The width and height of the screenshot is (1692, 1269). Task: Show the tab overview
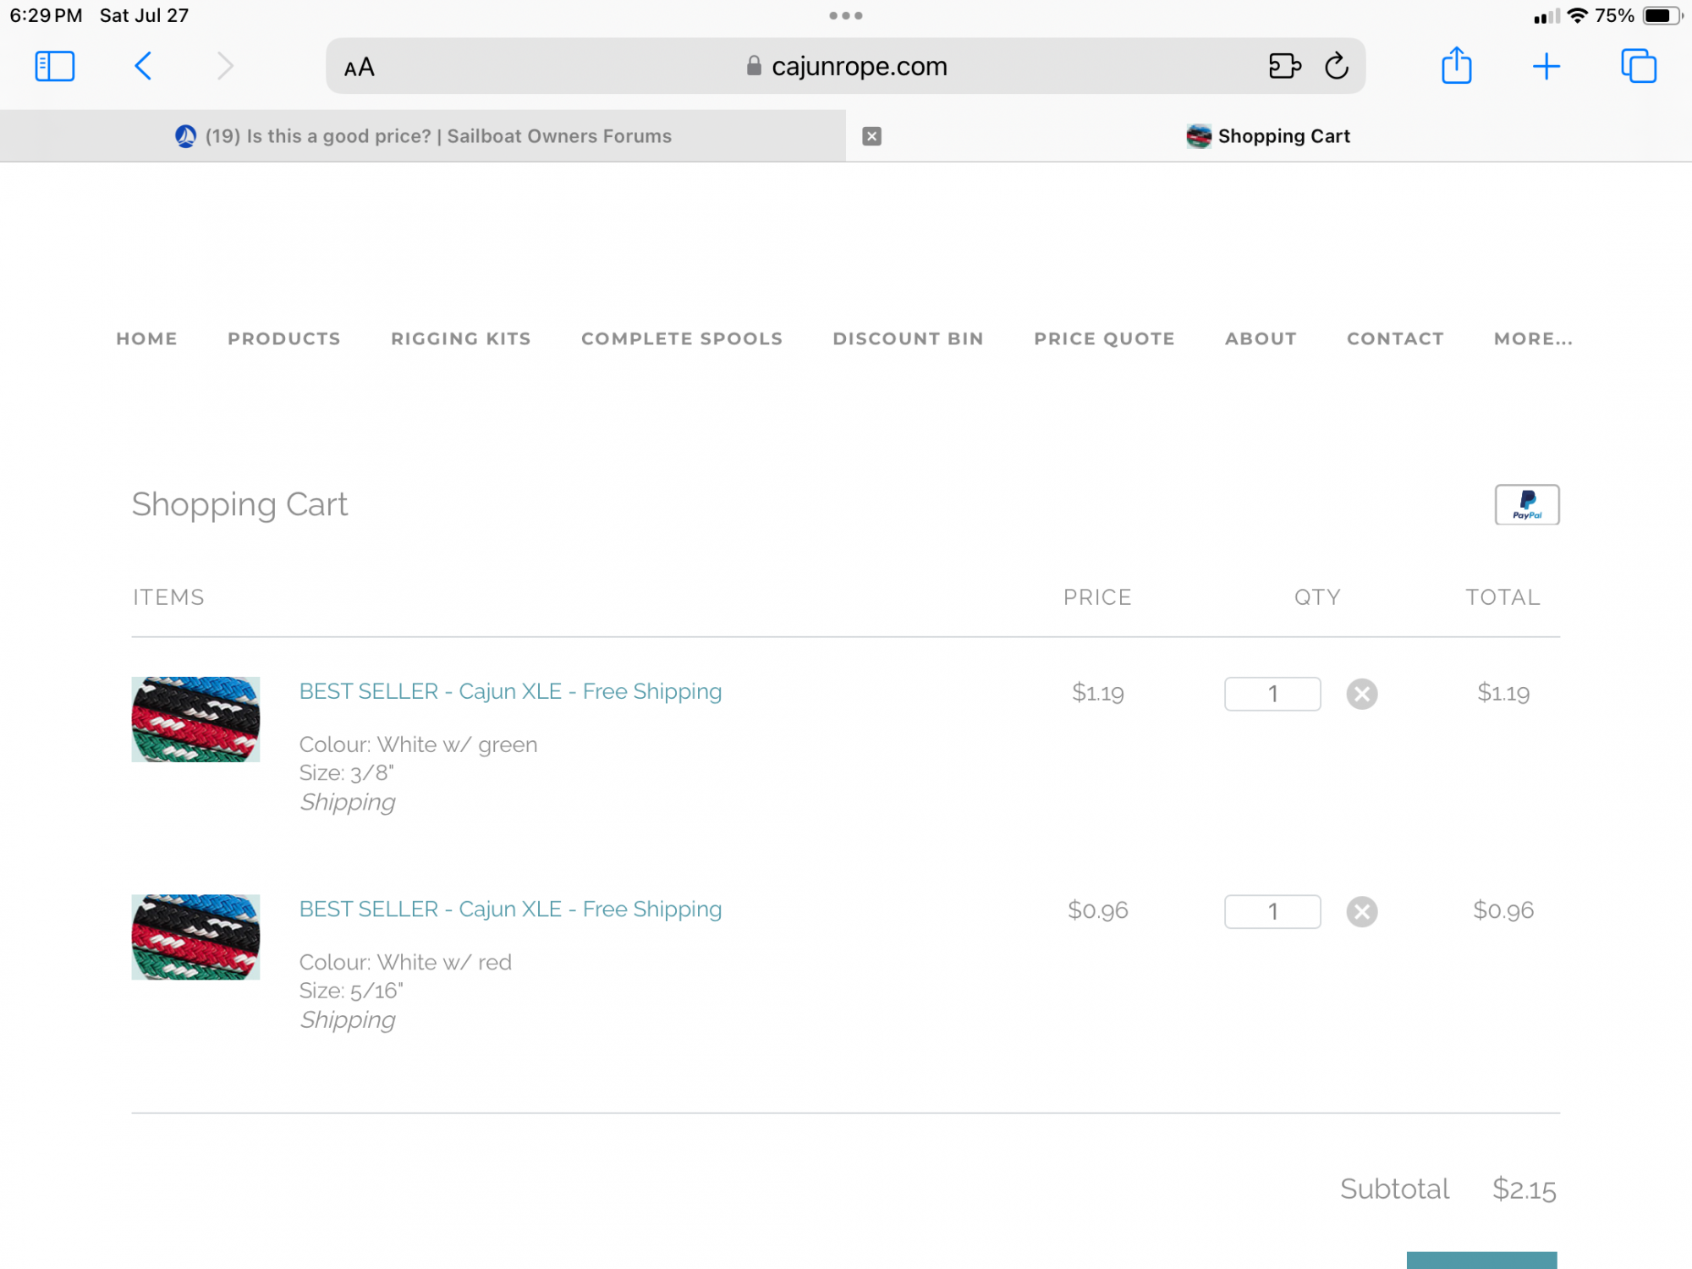pyautogui.click(x=1639, y=66)
